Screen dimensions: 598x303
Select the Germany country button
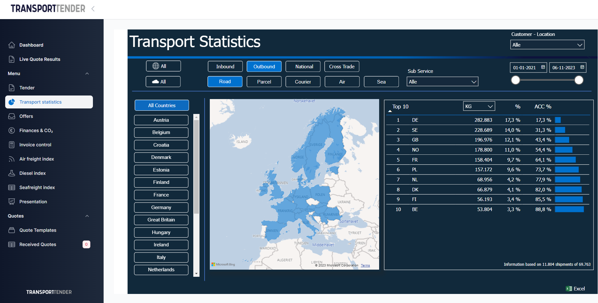(161, 208)
